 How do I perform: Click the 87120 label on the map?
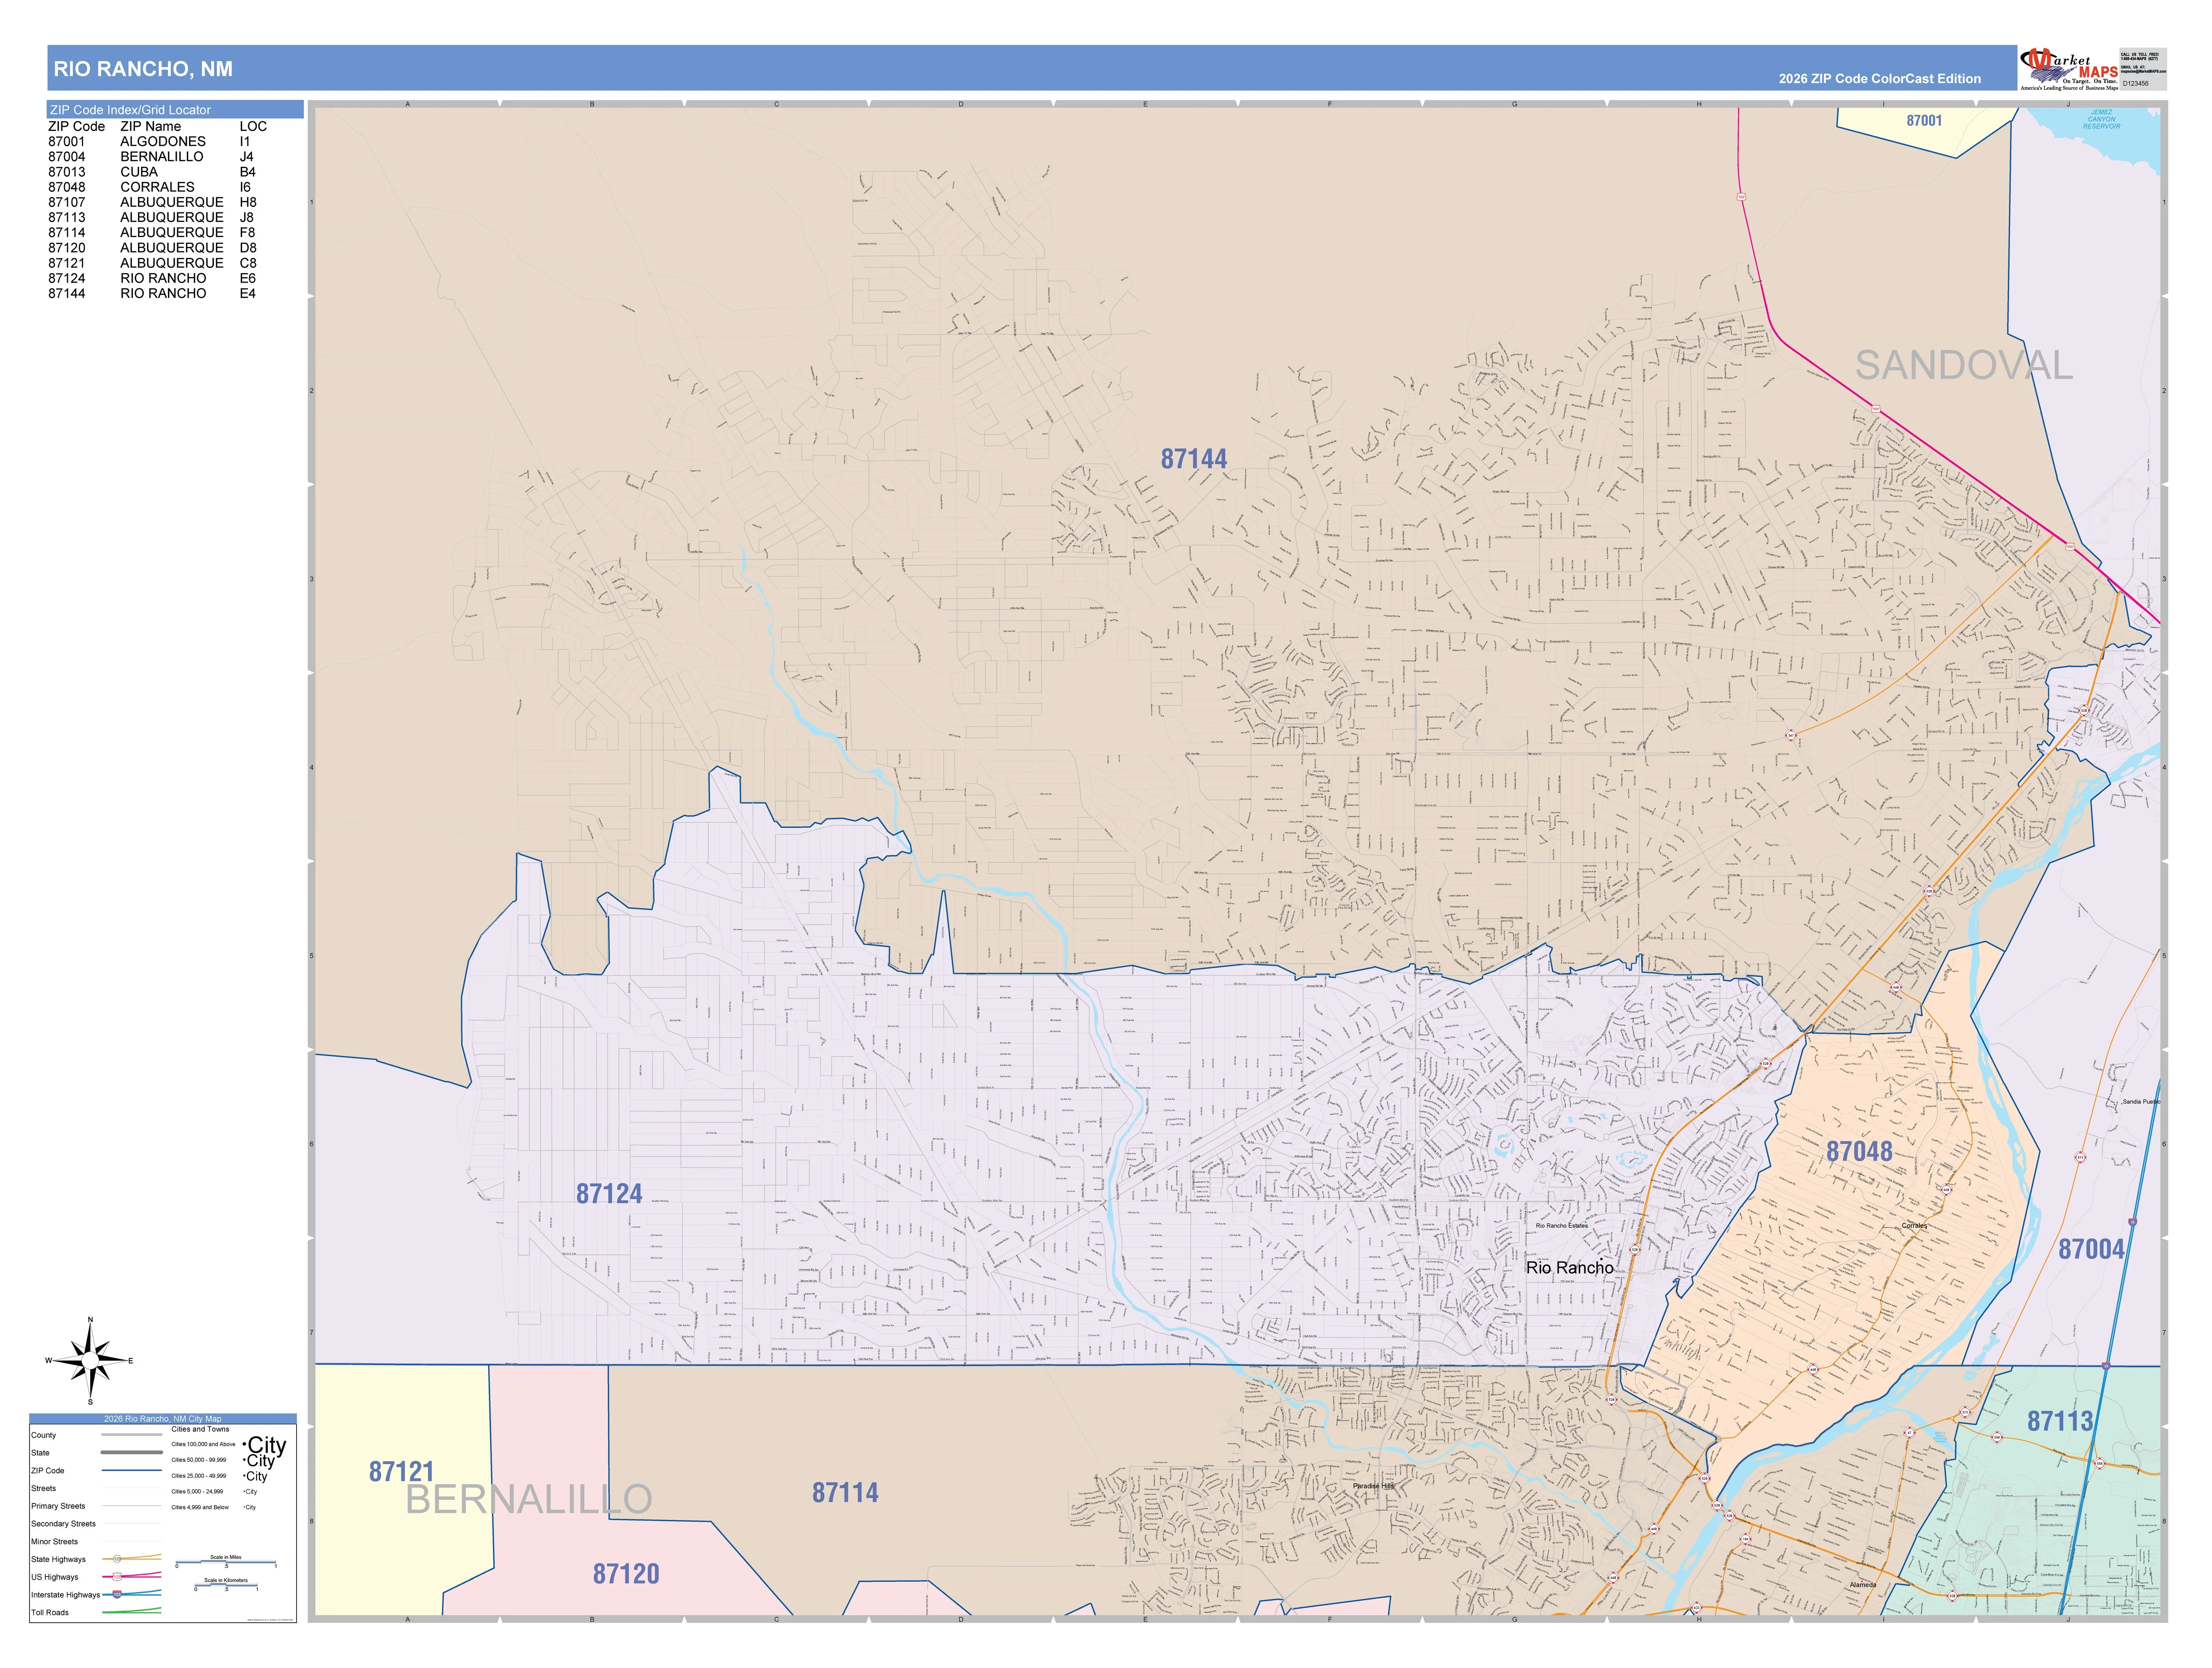point(626,1574)
